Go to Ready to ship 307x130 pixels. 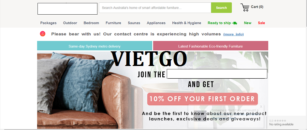(219, 23)
